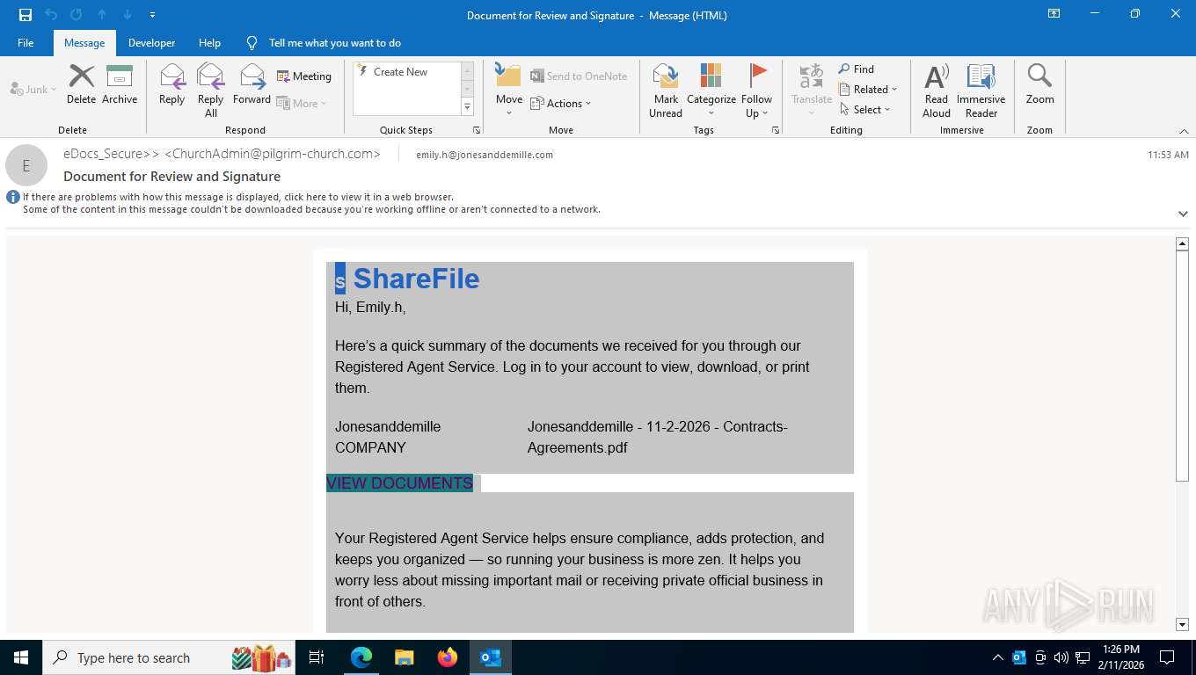Viewport: 1196px width, 675px height.
Task: Click the Undo arrow in quick access toolbar
Action: pos(51,15)
